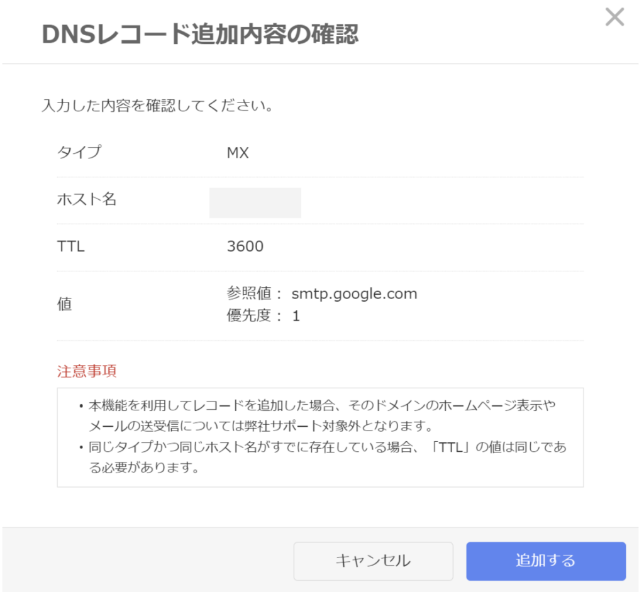
Task: Select the タイプ row label
Action: pyautogui.click(x=79, y=153)
